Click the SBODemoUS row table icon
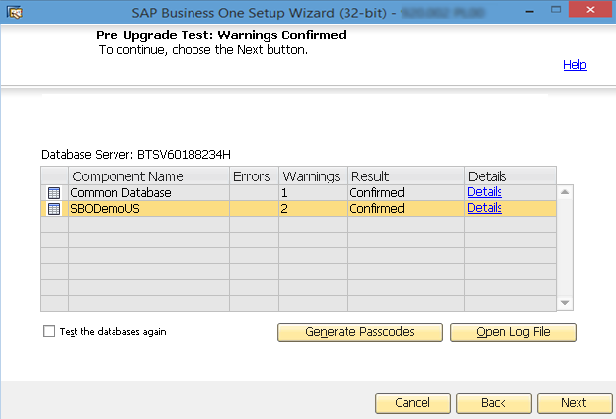This screenshot has width=616, height=419. tap(54, 209)
